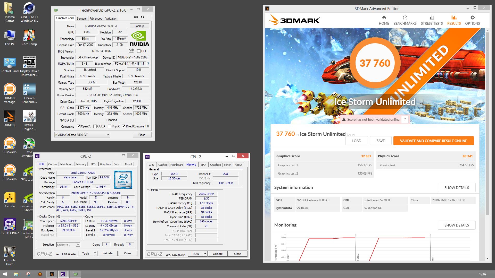Open CPUID CPU-Z desktop shortcut
495x278 pixels.
10,227
